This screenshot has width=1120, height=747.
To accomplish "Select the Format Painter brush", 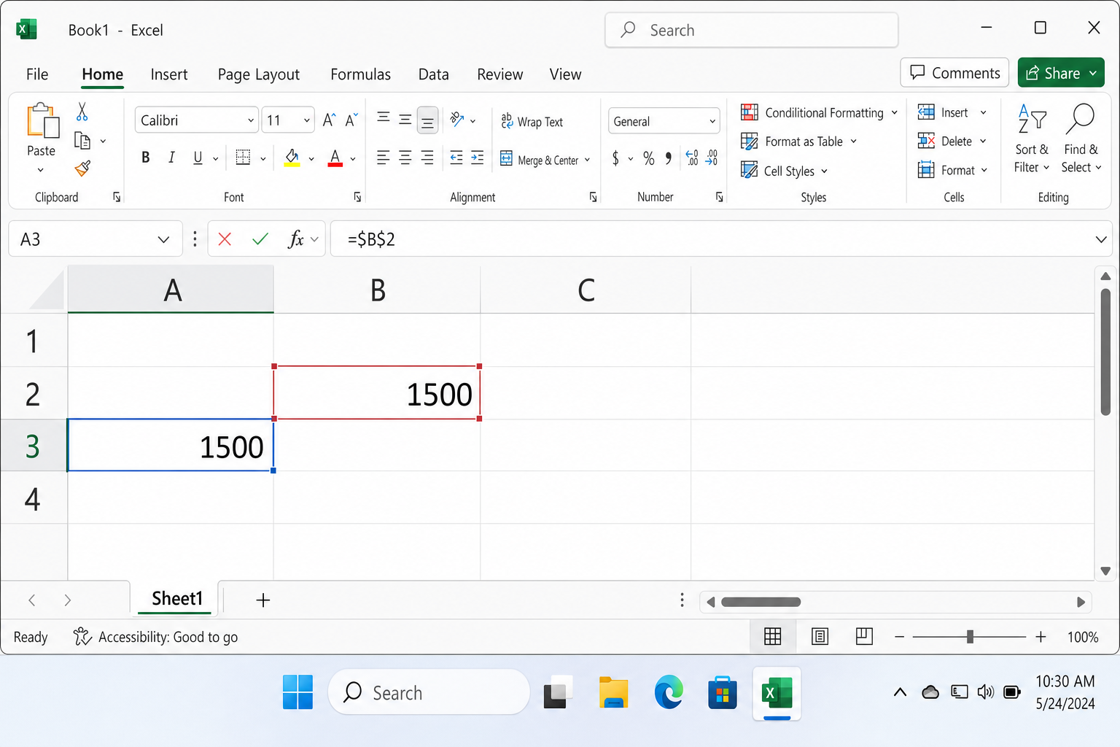I will (82, 169).
